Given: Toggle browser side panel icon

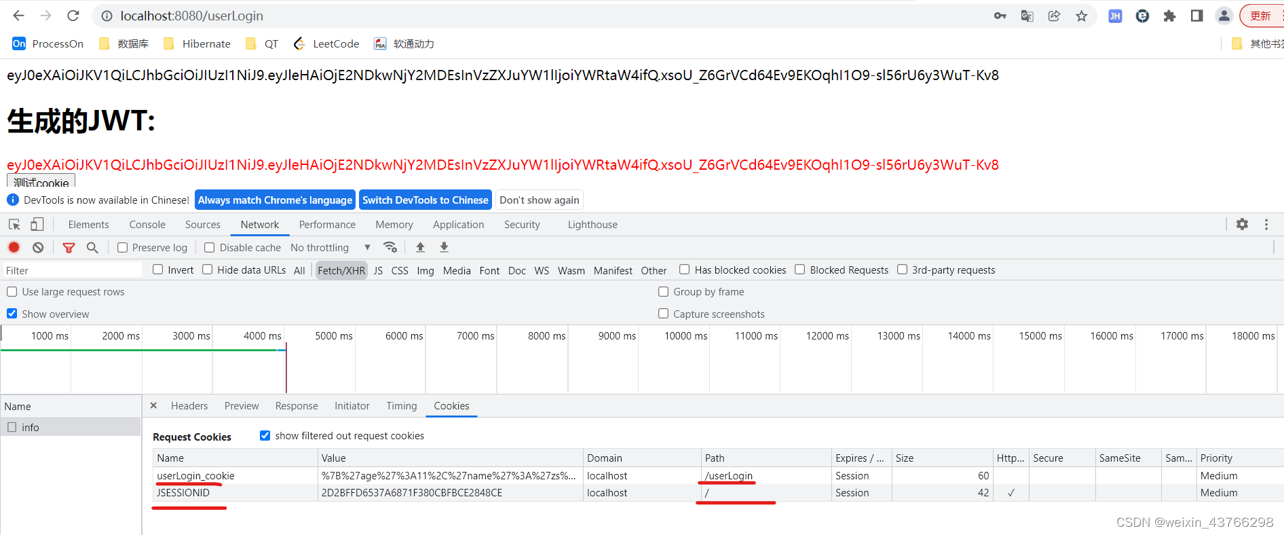Looking at the screenshot, I should point(1196,16).
